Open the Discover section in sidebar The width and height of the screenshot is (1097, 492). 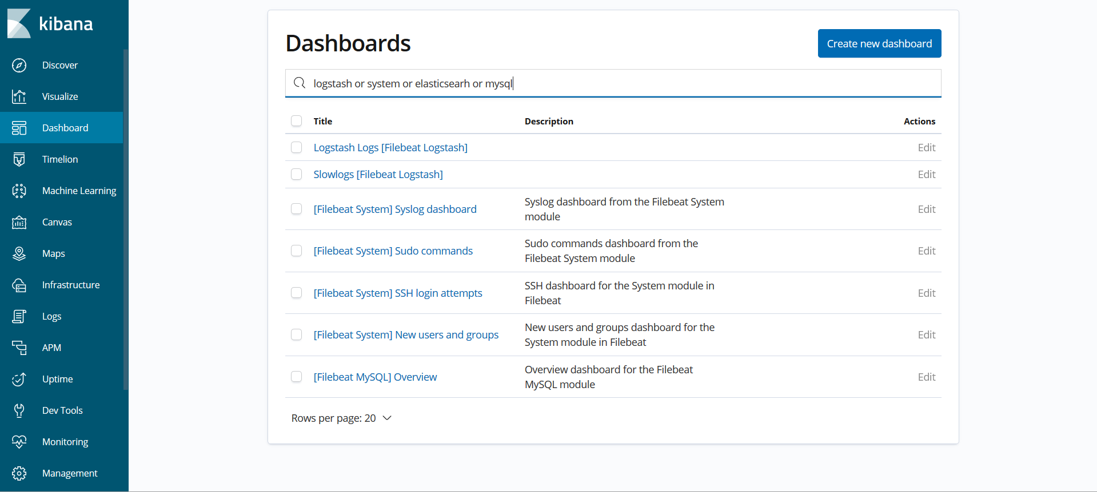click(60, 65)
